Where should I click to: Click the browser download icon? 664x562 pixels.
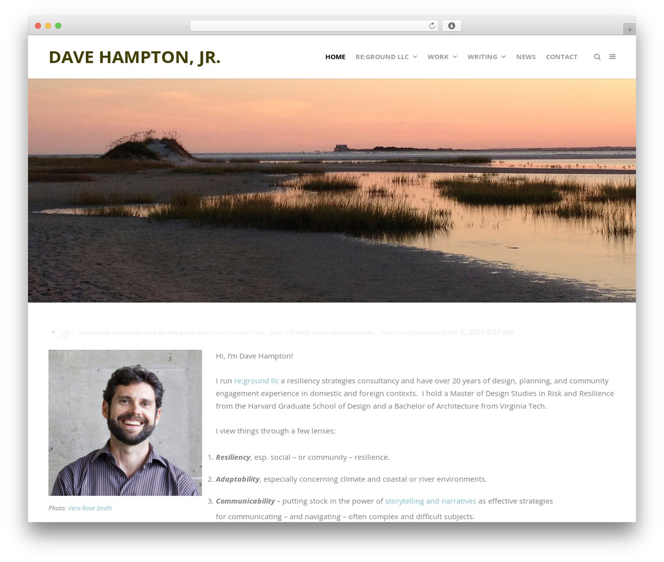[x=451, y=26]
